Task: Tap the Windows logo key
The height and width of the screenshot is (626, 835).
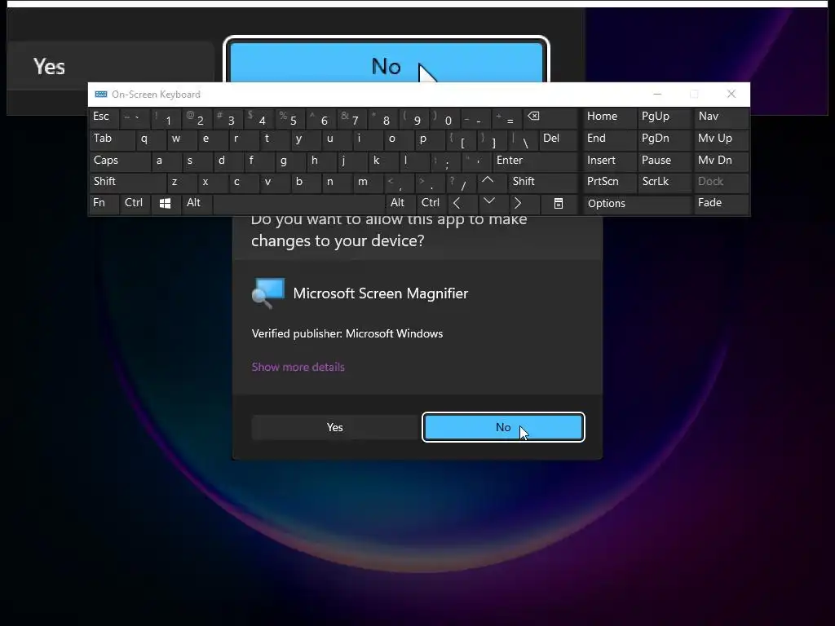Action: (x=165, y=203)
